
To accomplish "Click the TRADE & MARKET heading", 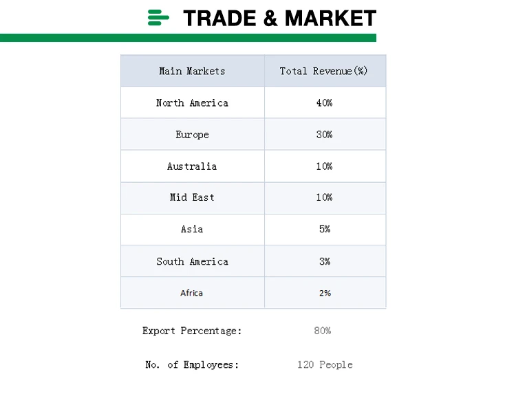I will 279,19.
